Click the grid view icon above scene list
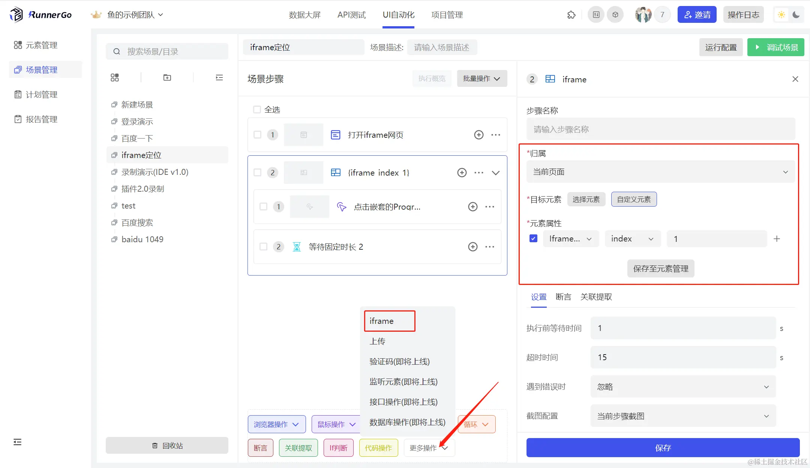The width and height of the screenshot is (810, 468). [x=115, y=78]
